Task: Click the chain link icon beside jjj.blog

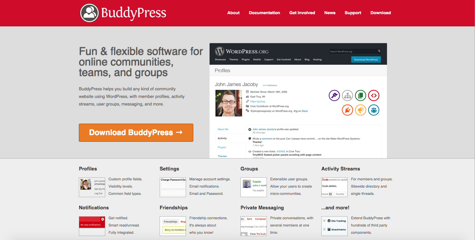Action: coord(247,102)
